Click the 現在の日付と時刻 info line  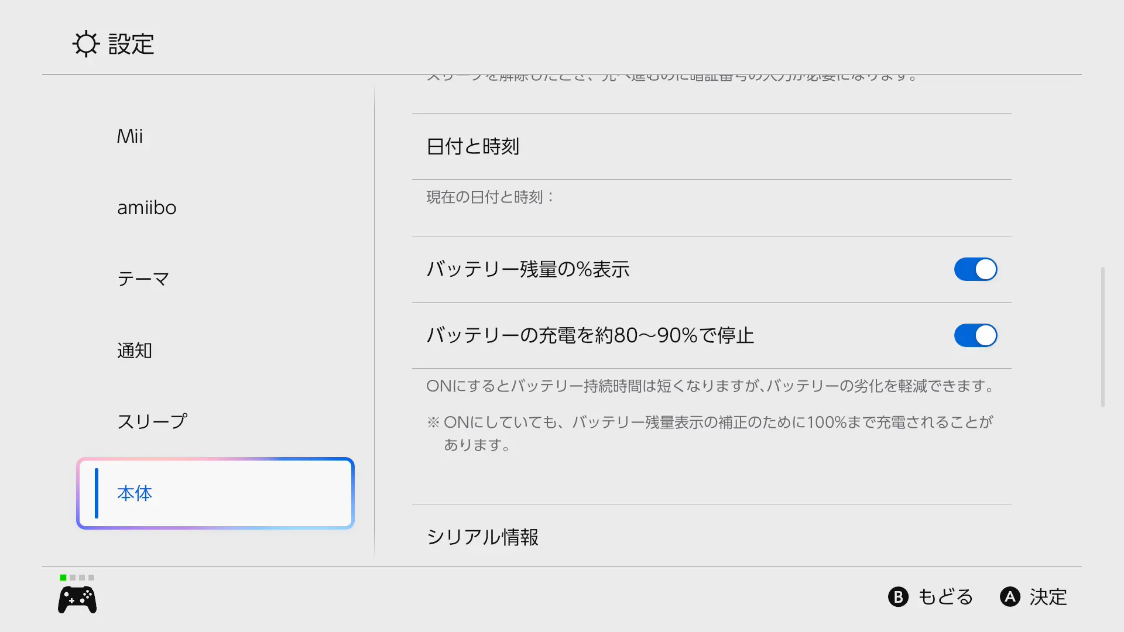[x=491, y=197]
